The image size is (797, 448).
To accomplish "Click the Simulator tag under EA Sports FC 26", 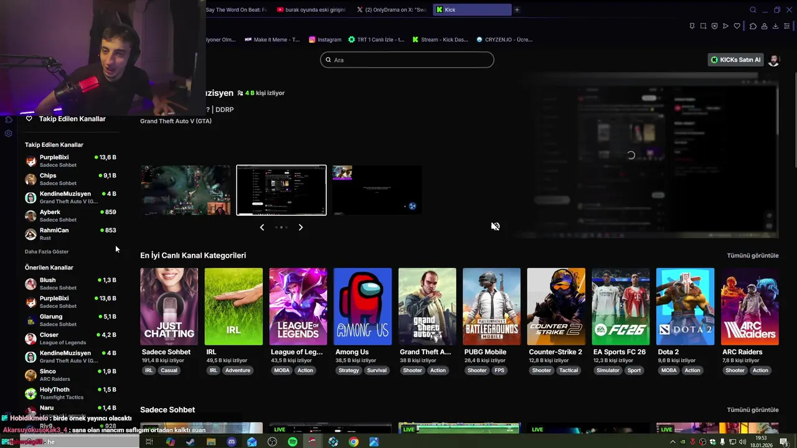I will [608, 370].
